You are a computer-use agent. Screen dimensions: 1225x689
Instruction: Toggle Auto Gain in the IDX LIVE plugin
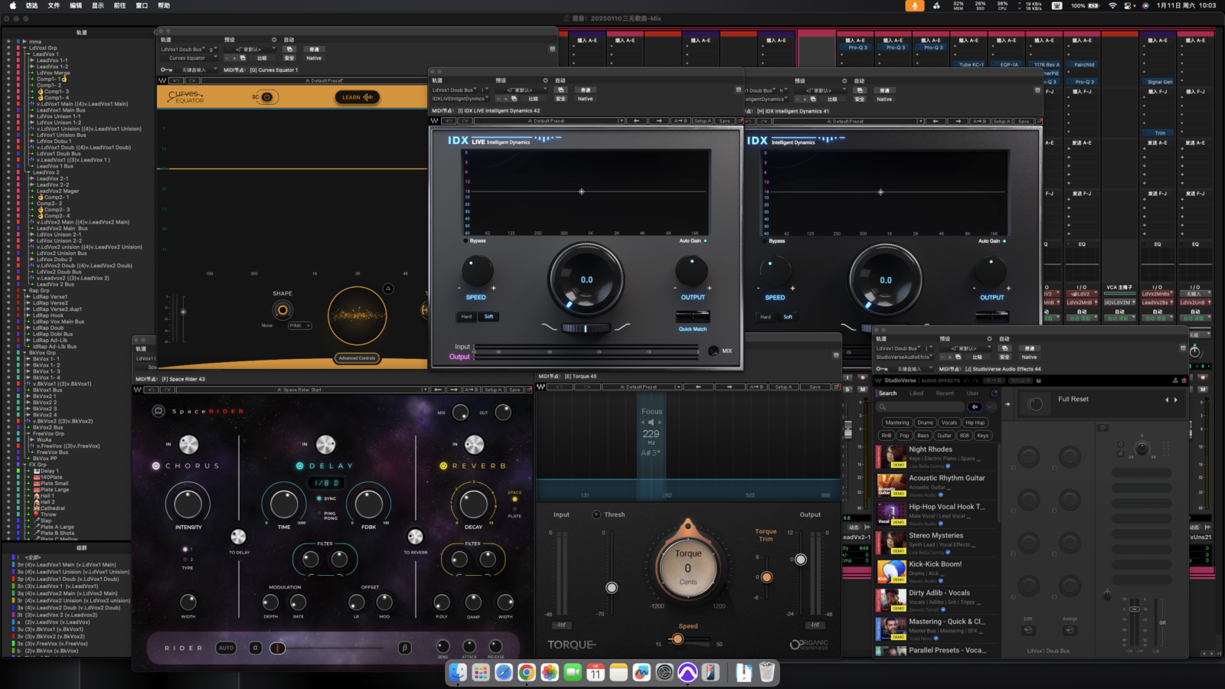[705, 240]
